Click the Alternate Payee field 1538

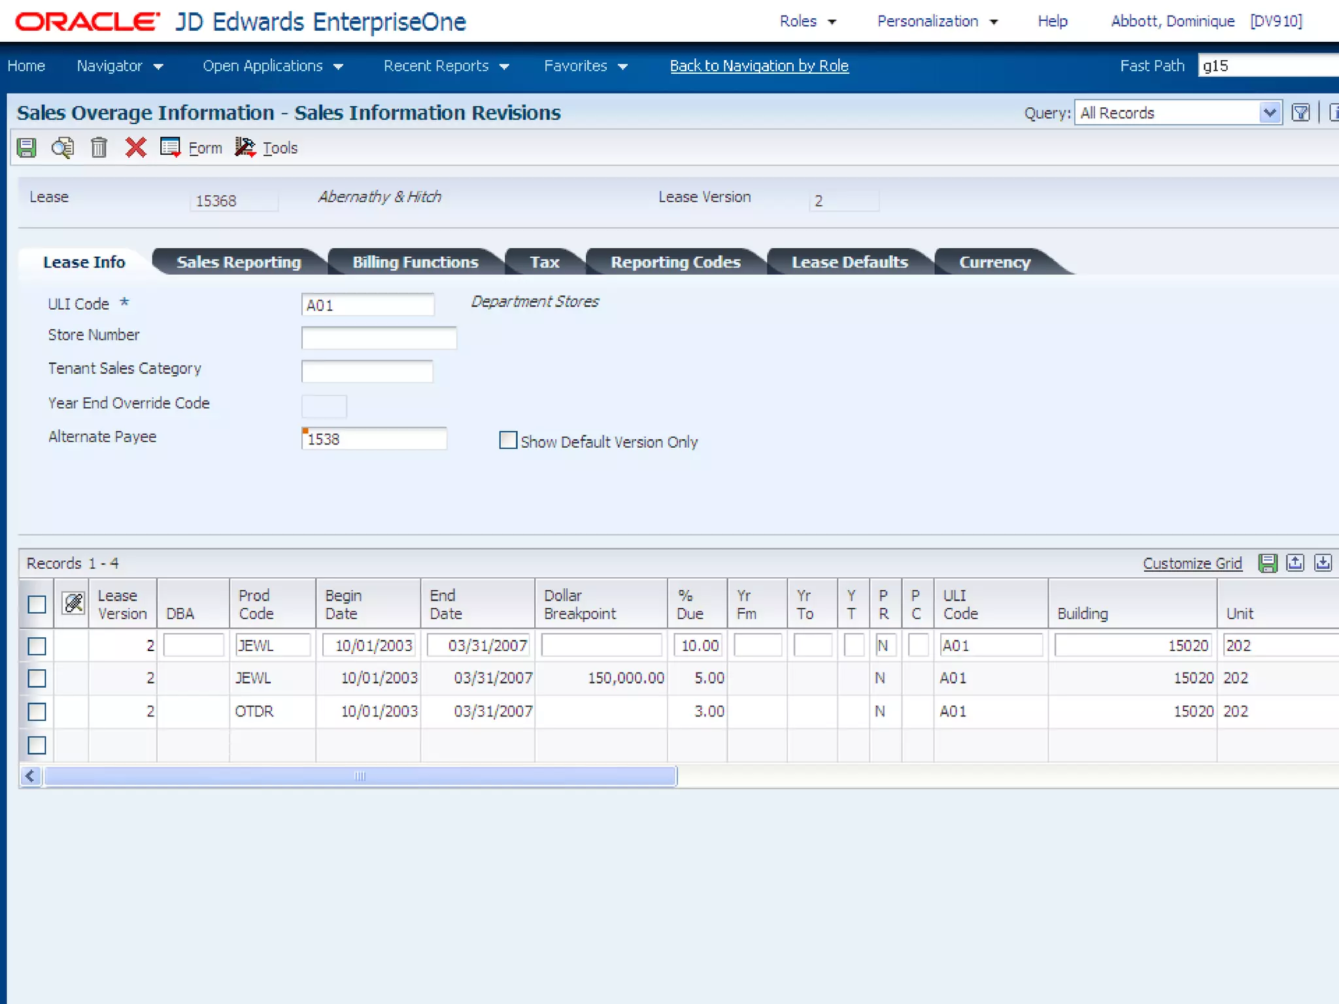pyautogui.click(x=374, y=439)
